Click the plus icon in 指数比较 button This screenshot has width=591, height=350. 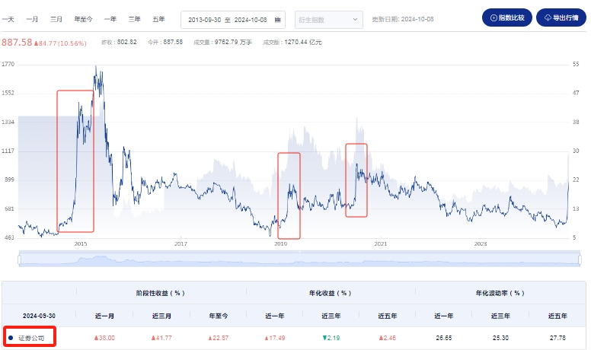click(x=494, y=17)
